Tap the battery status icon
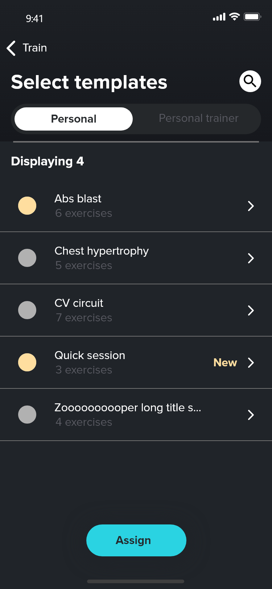Image resolution: width=272 pixels, height=589 pixels. (x=252, y=17)
